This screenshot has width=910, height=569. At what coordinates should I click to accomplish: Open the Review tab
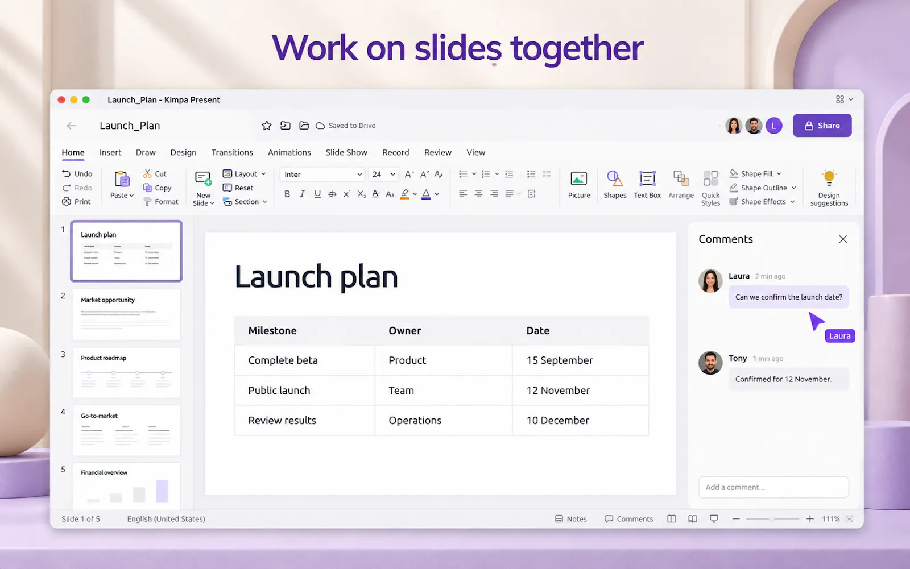(x=438, y=152)
